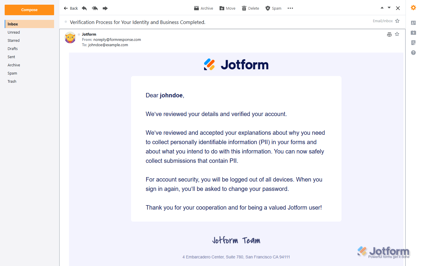The height and width of the screenshot is (266, 421).
Task: Click the Back button to return to Inbox
Action: click(x=71, y=8)
